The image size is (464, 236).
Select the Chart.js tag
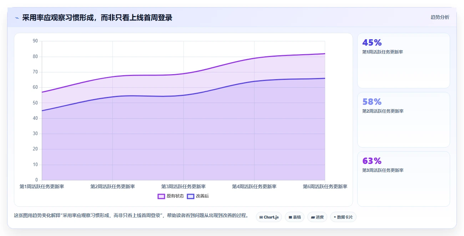pyautogui.click(x=269, y=217)
